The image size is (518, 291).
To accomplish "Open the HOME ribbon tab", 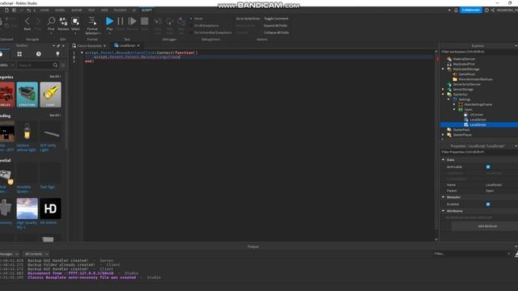I will [45, 11].
